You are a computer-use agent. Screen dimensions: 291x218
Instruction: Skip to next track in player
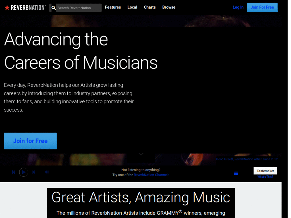pyautogui.click(x=34, y=172)
